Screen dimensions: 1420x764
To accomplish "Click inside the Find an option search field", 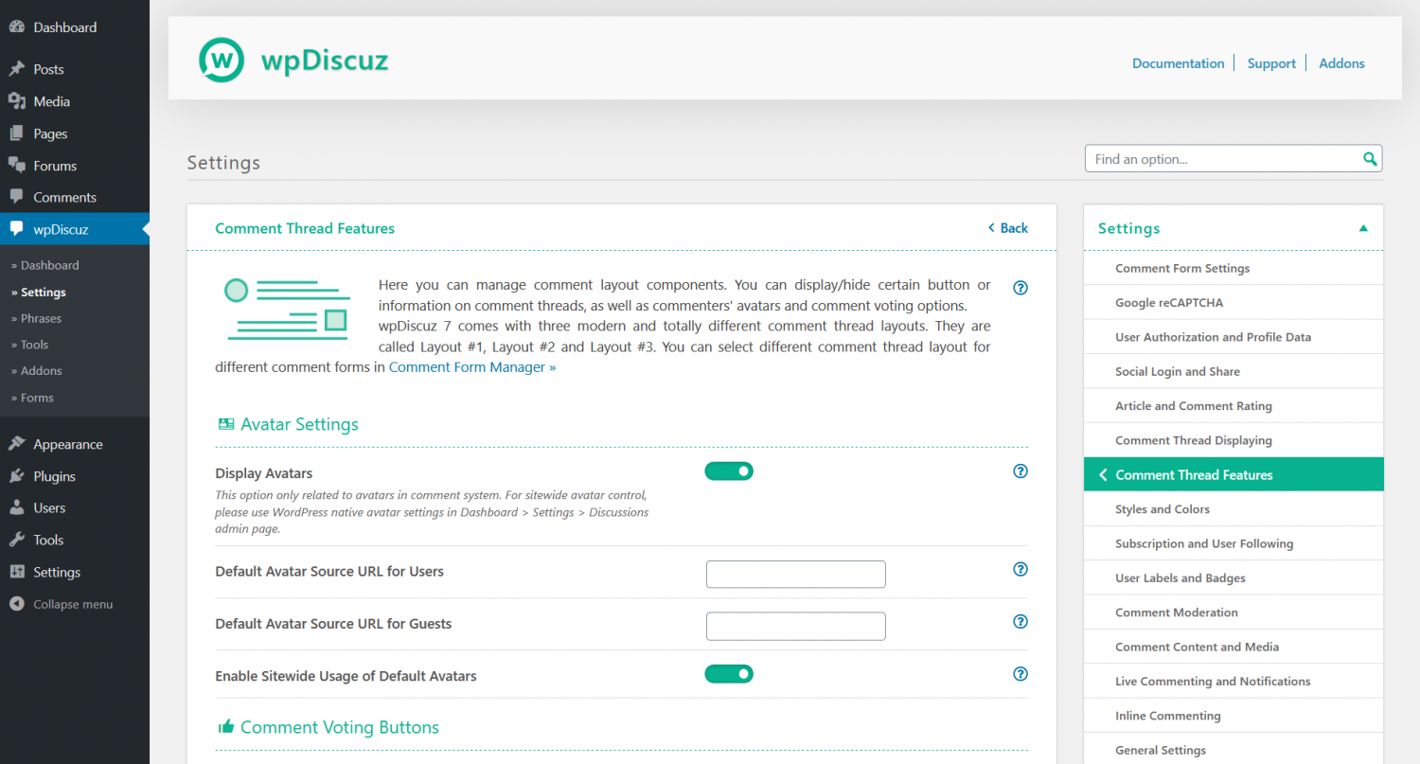I will click(1212, 158).
